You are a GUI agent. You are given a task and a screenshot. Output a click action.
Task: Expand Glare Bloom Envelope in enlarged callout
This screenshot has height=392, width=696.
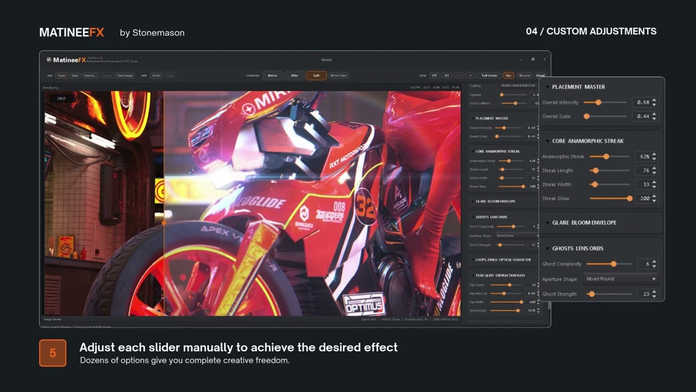547,223
